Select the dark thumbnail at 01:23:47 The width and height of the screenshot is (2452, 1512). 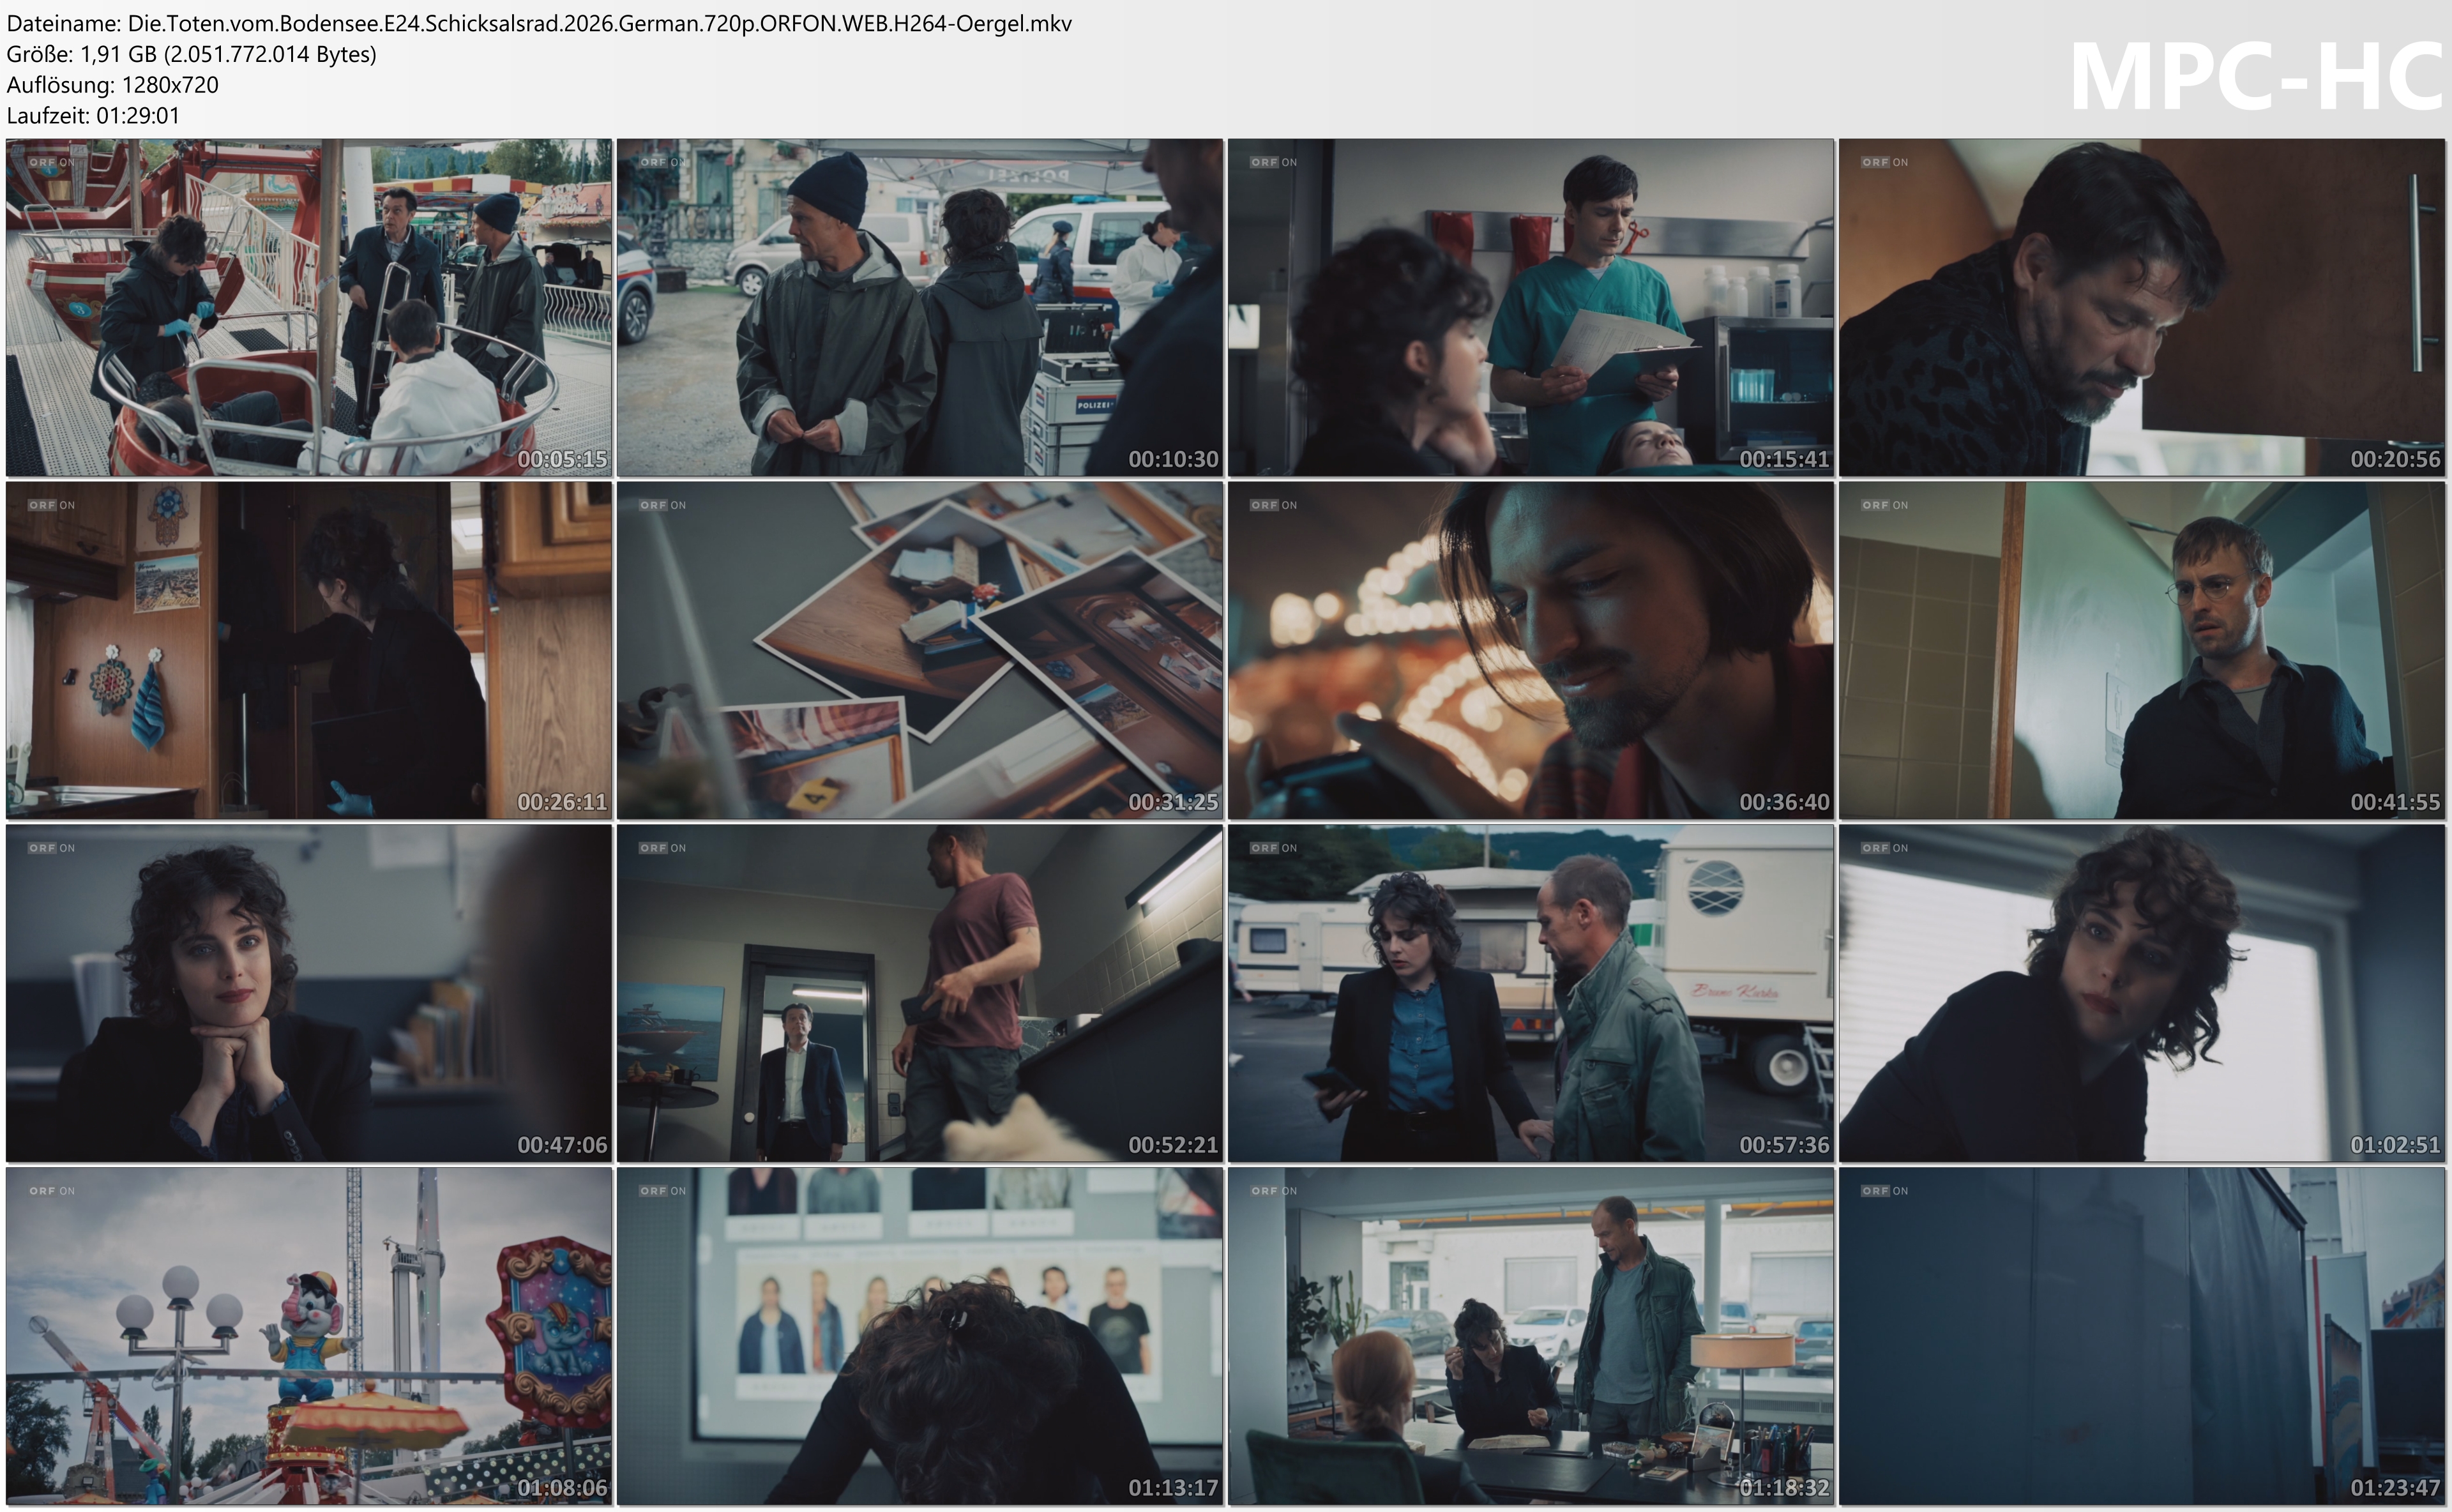click(2141, 1336)
